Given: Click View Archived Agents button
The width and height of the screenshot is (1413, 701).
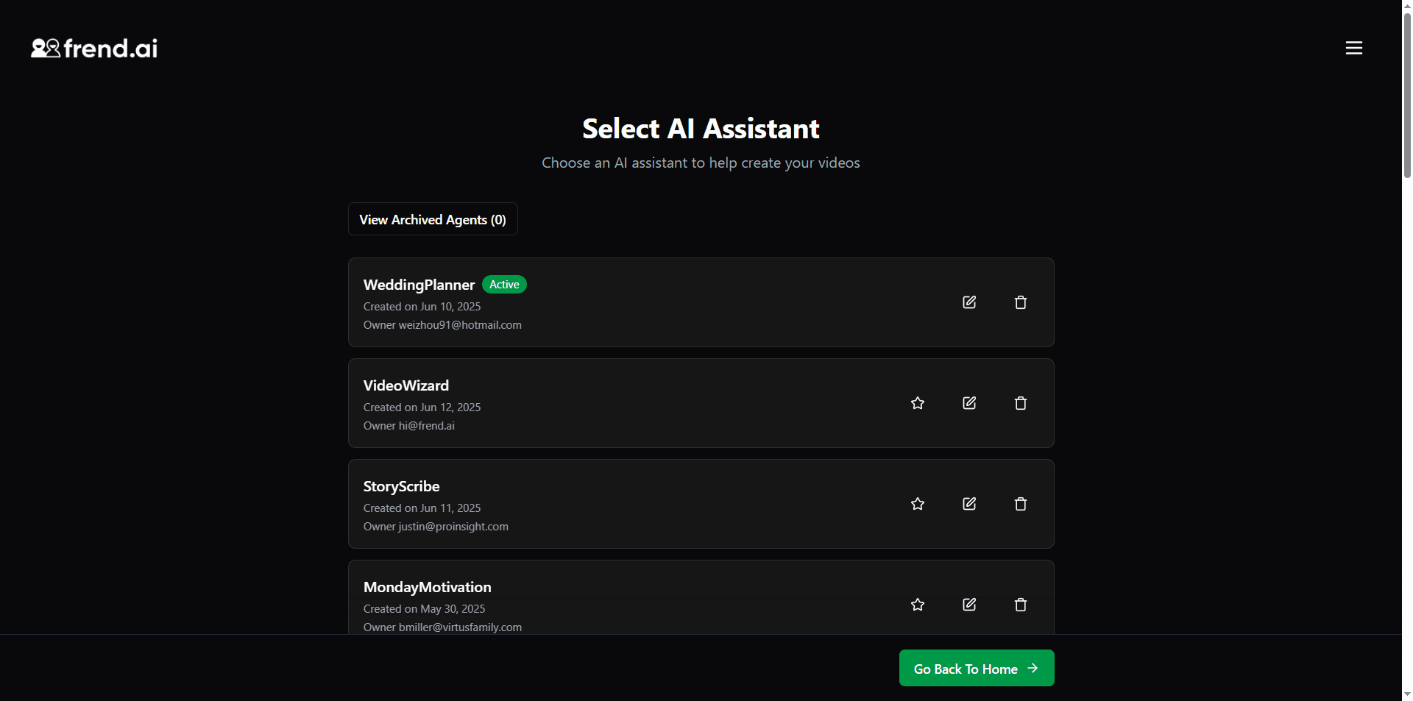Looking at the screenshot, I should (x=432, y=218).
